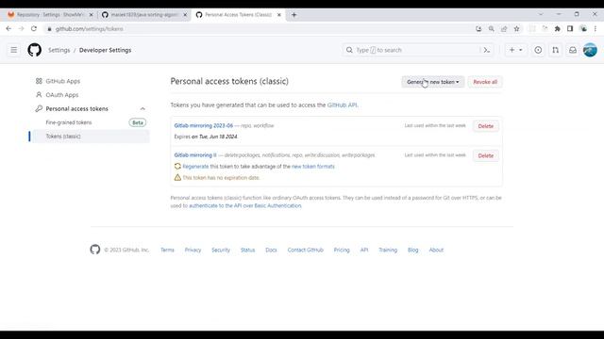
Task: Open the Terms footer link
Action: coord(167,250)
